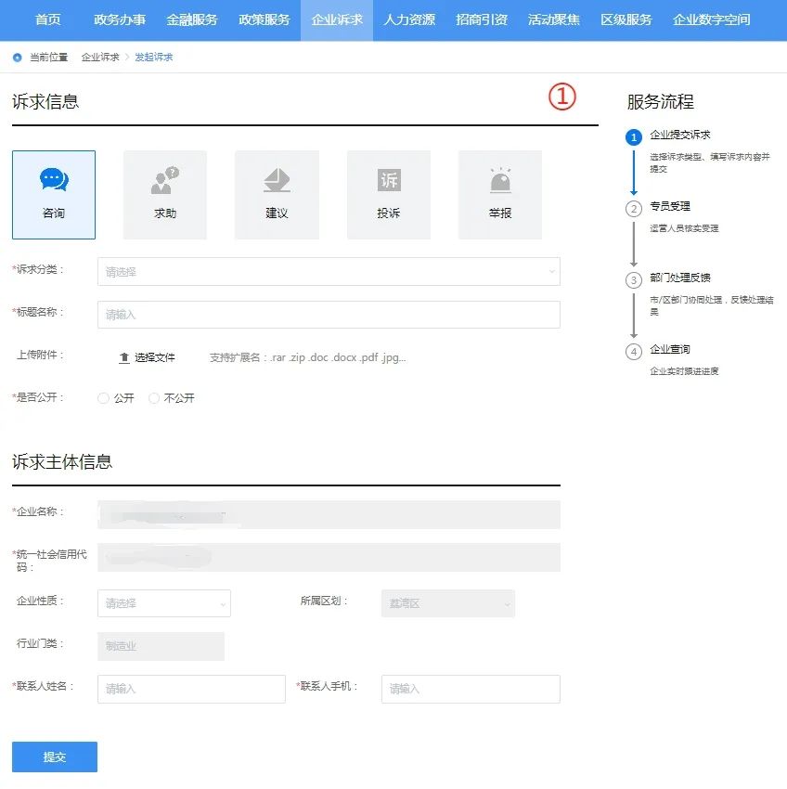Click the blue 当前位置 location marker icon
The width and height of the screenshot is (787, 789).
(17, 58)
